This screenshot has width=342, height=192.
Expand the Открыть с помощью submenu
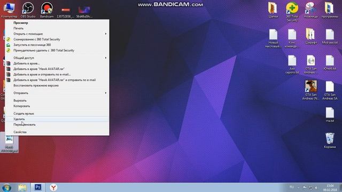pyautogui.click(x=57, y=34)
